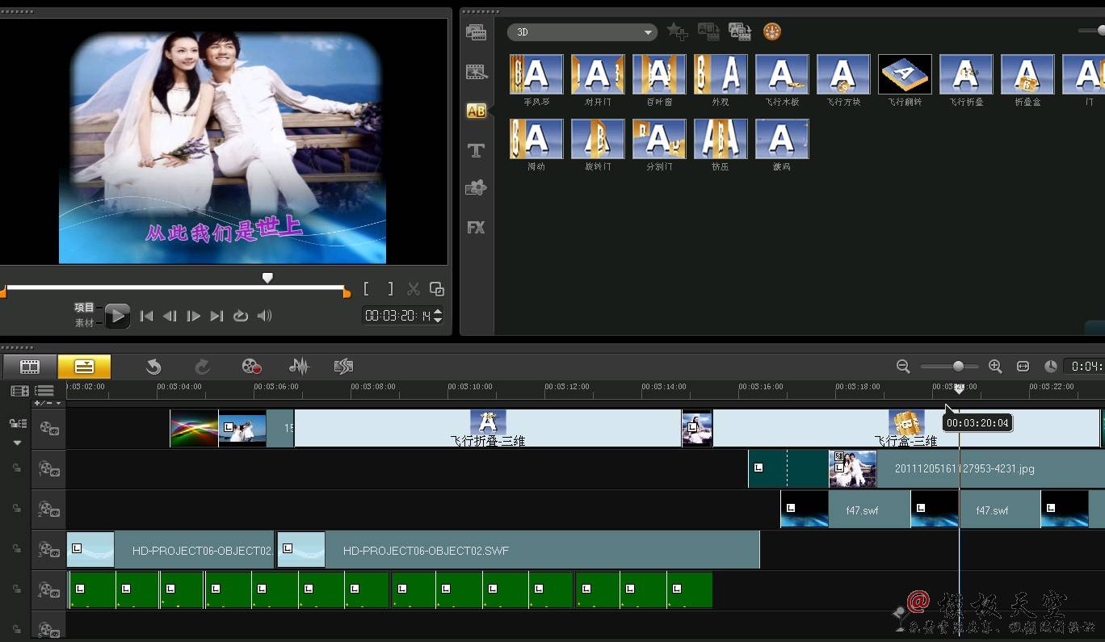Switch to timeline view tab
Image resolution: width=1105 pixels, height=642 pixels.
tap(84, 367)
